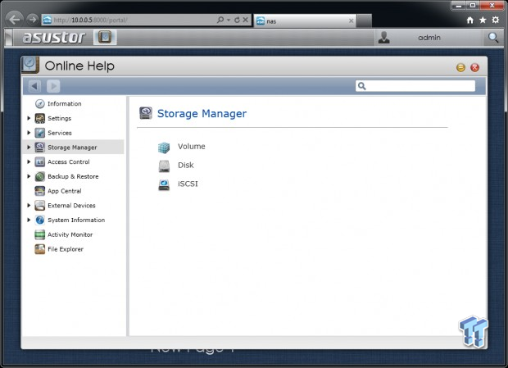The width and height of the screenshot is (508, 368).
Task: Expand the Backup & Restore tree node
Action: tap(29, 176)
